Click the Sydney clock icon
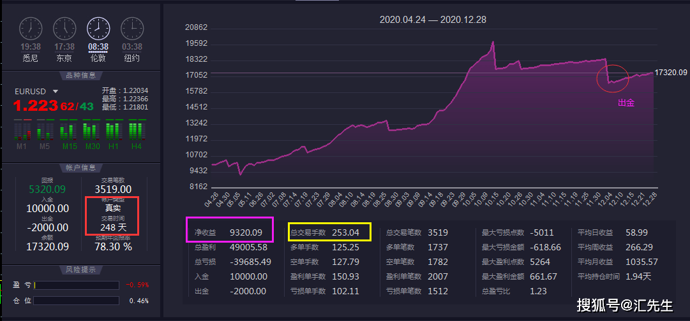The width and height of the screenshot is (690, 321). (x=31, y=29)
